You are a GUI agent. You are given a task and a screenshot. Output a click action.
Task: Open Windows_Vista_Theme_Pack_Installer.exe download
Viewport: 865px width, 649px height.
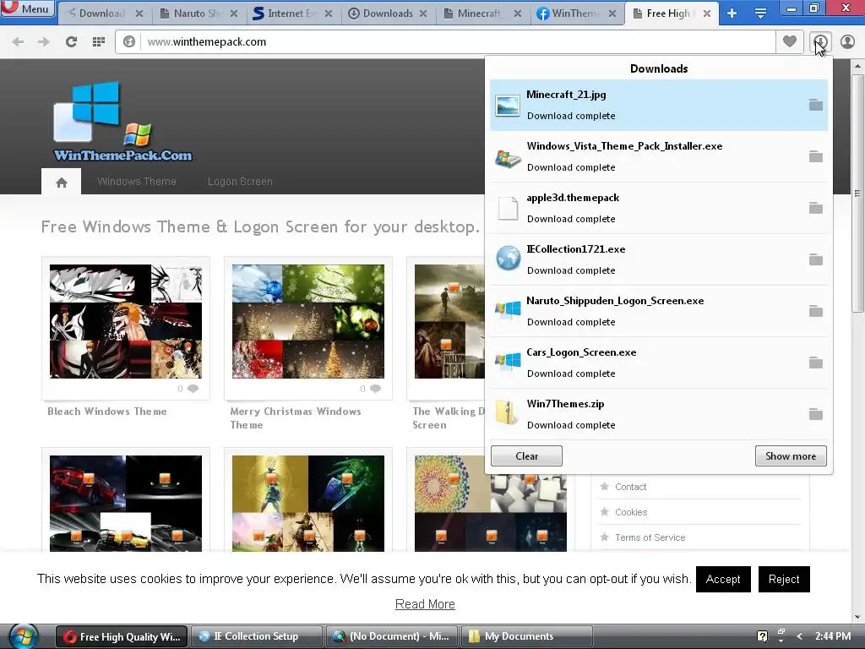click(x=659, y=156)
